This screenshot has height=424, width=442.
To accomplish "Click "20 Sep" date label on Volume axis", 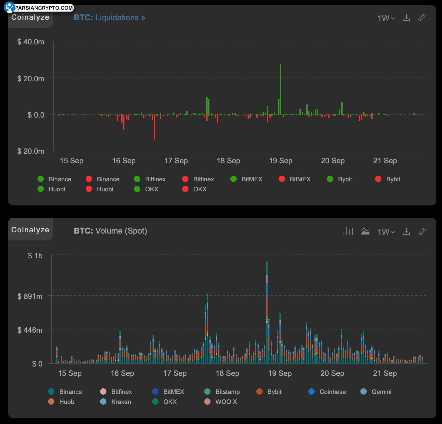I will tap(332, 373).
